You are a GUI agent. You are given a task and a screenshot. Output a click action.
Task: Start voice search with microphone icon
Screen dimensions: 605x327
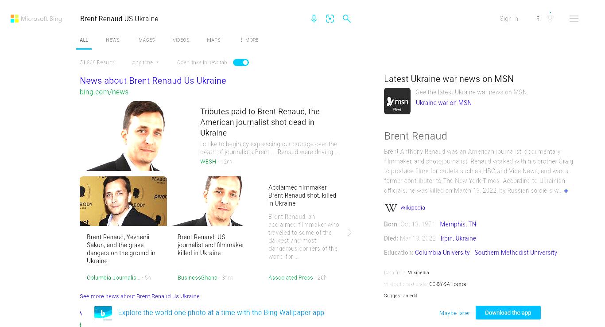click(314, 19)
